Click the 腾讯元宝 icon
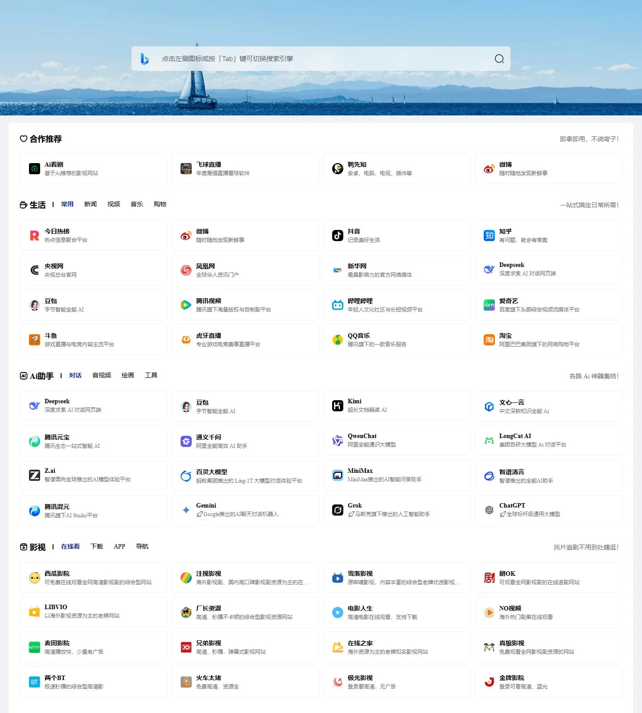 coord(34,441)
